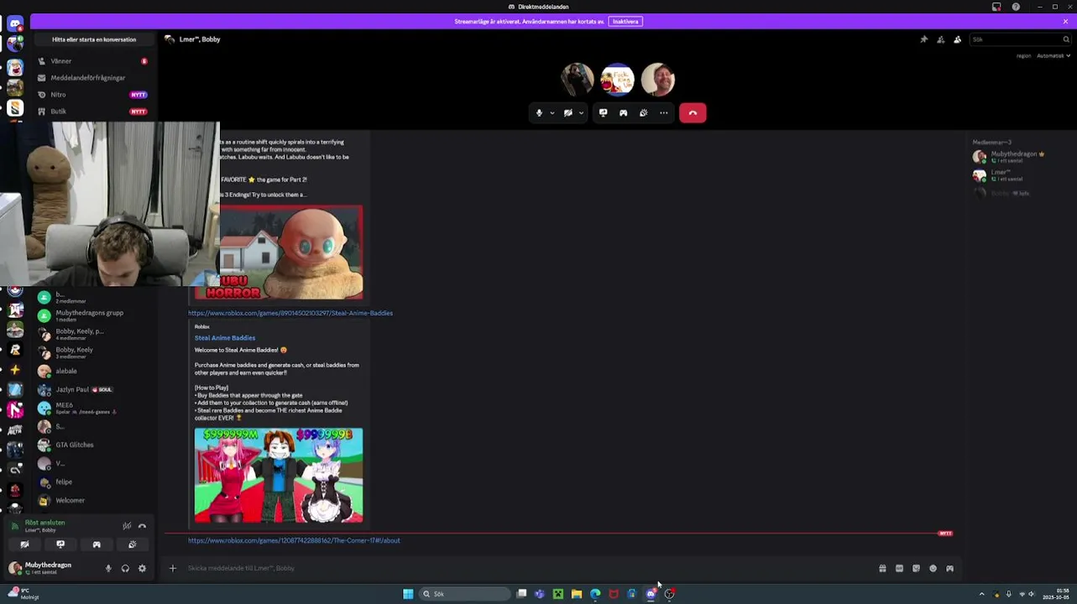The height and width of the screenshot is (604, 1077).
Task: Focus the Sök search box in header
Action: (x=1020, y=39)
